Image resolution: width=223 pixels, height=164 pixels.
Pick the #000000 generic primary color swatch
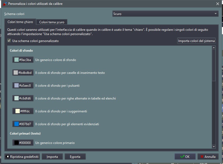[x=23, y=143]
